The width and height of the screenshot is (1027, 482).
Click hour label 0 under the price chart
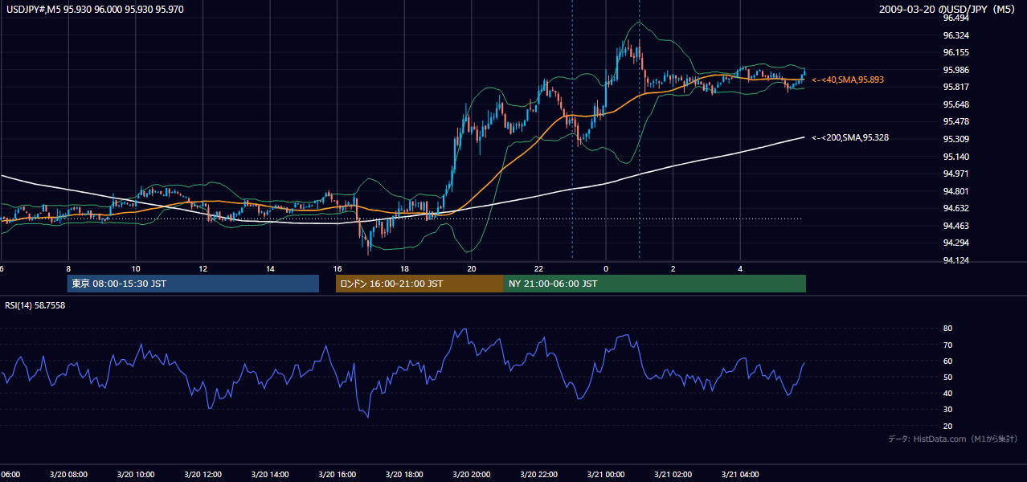pyautogui.click(x=606, y=268)
